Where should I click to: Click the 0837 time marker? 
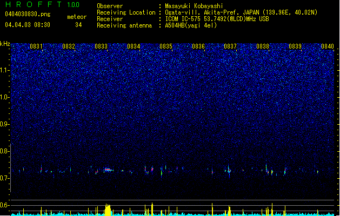(x=230, y=46)
